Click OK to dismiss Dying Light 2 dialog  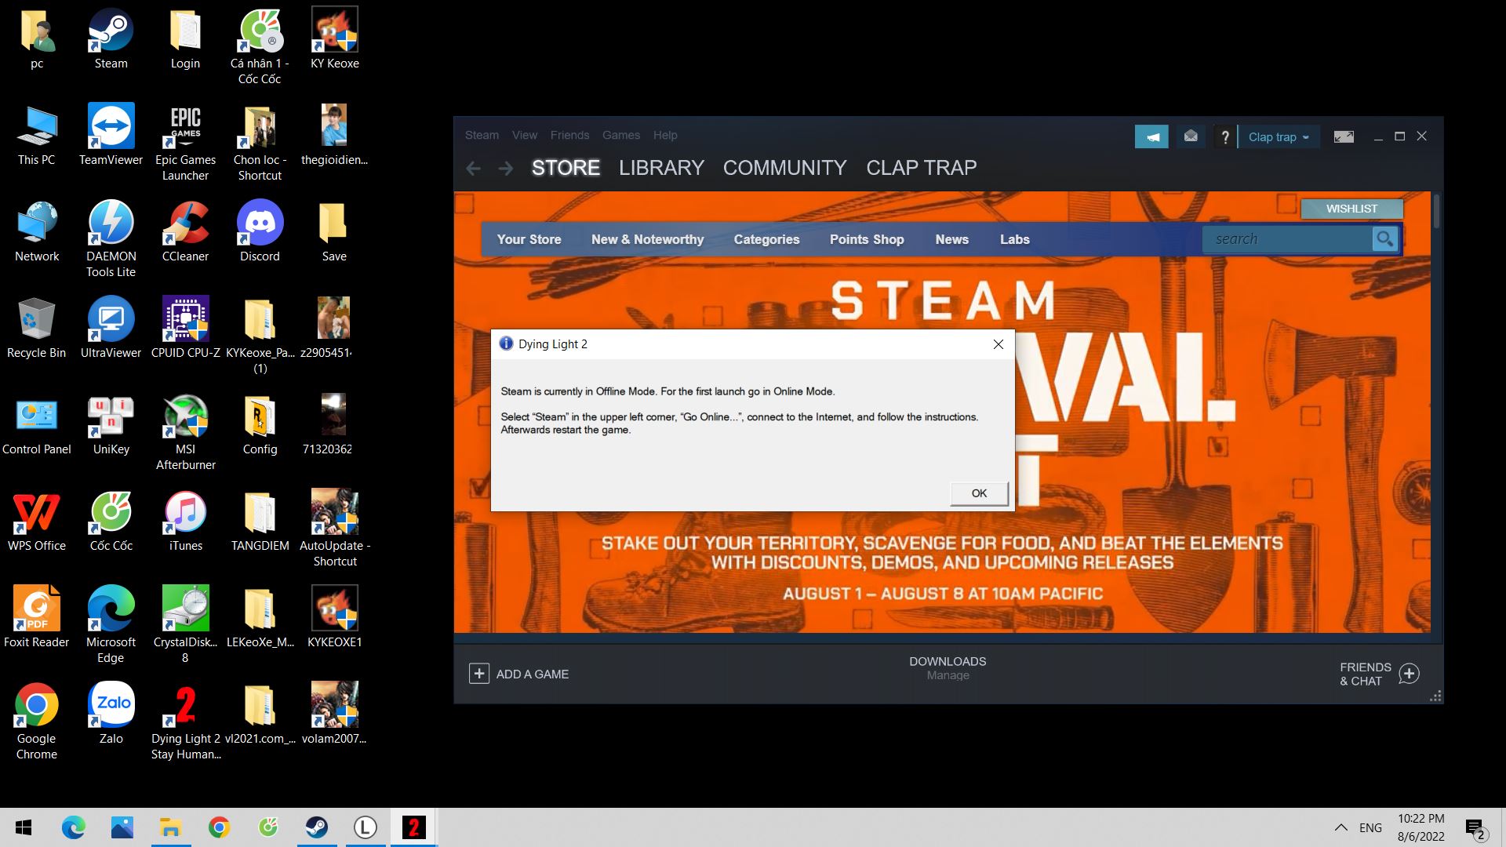pos(977,493)
